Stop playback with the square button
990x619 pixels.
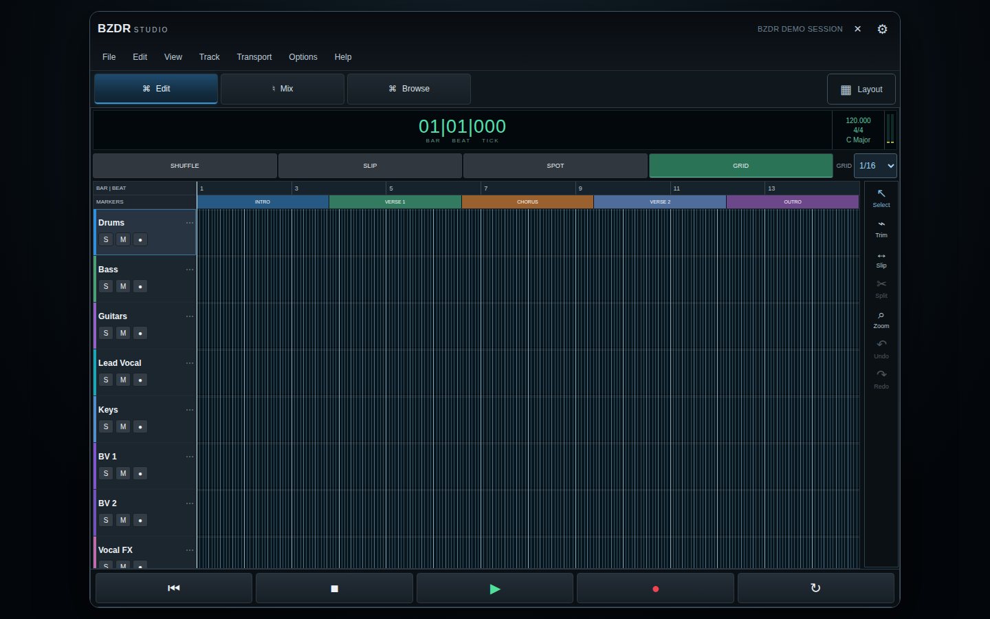click(x=334, y=588)
